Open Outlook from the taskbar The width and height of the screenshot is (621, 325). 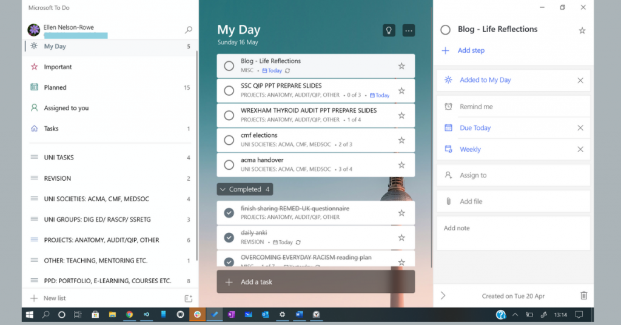pos(266,315)
